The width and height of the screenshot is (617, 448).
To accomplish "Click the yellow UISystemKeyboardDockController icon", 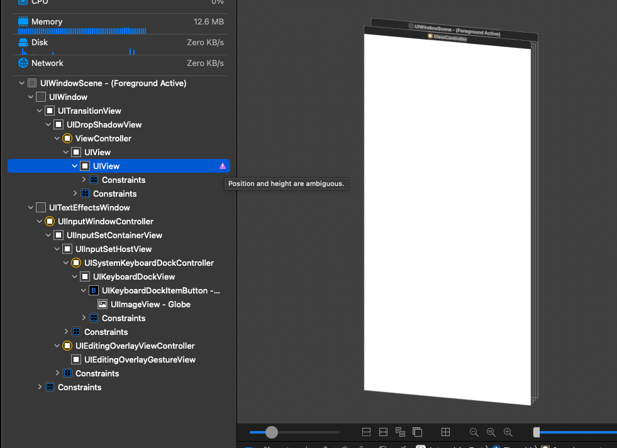I will [76, 263].
